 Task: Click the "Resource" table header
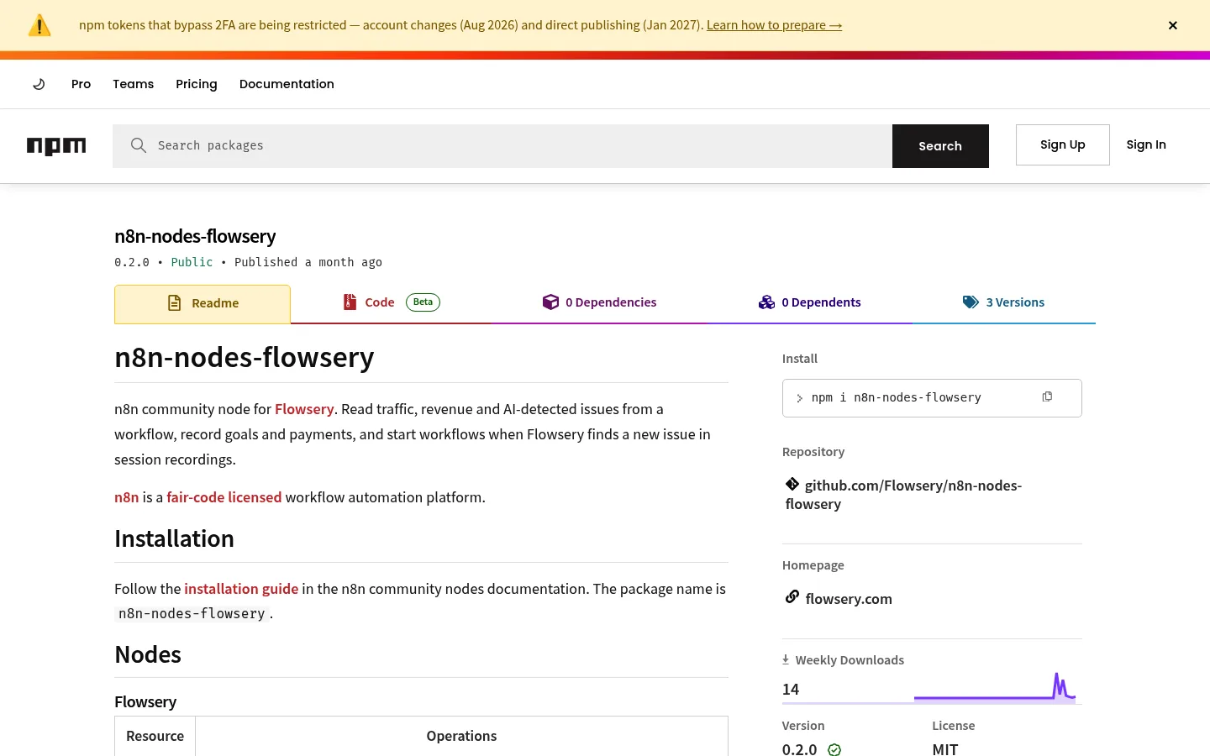pyautogui.click(x=155, y=736)
